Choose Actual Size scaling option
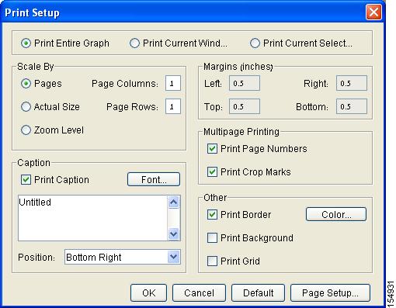Screen dimensions: 396x308 [26, 106]
